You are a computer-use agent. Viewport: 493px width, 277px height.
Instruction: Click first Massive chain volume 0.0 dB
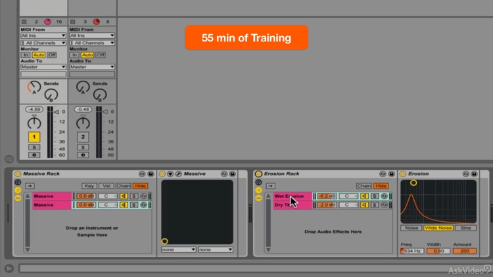point(86,196)
